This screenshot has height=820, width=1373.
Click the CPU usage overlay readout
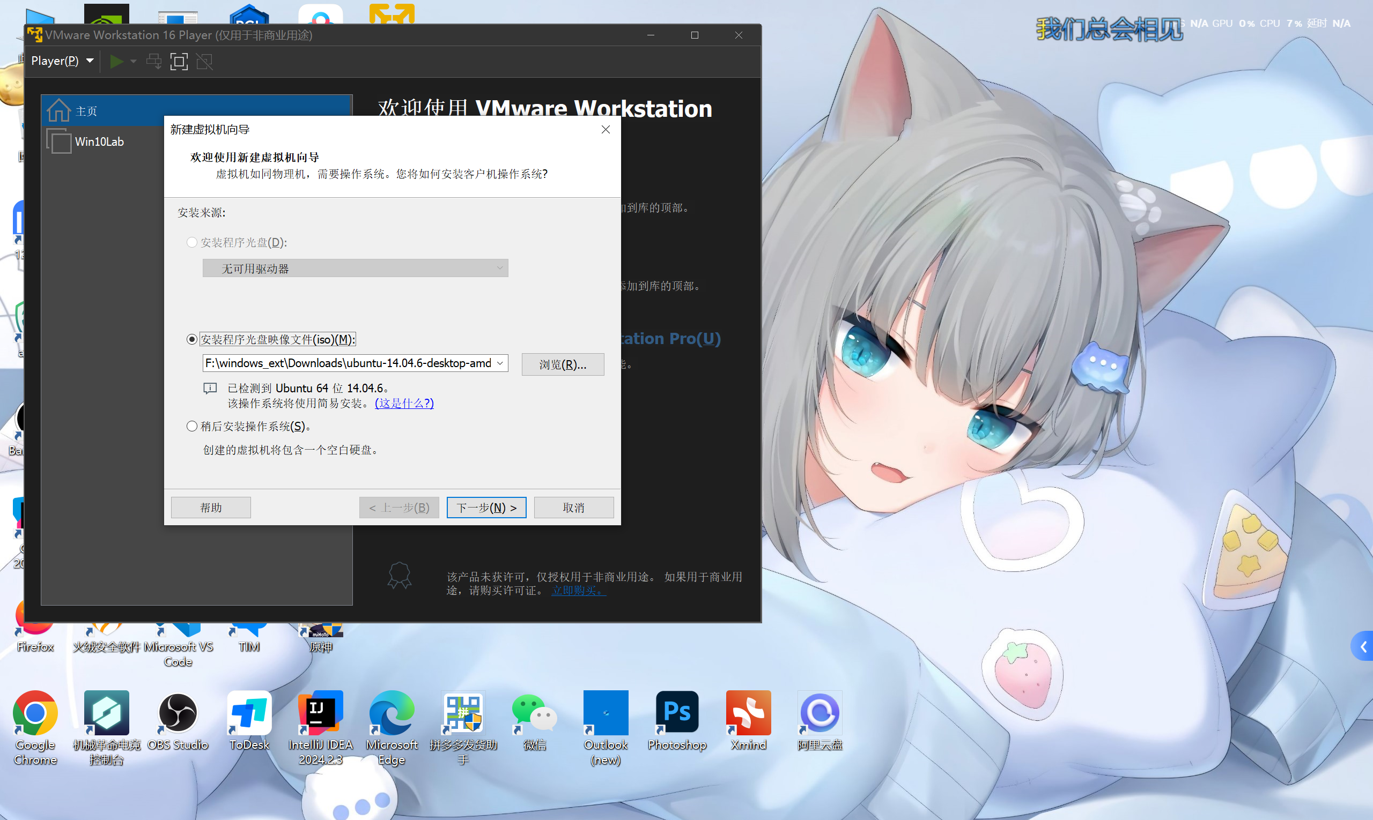pyautogui.click(x=1281, y=23)
